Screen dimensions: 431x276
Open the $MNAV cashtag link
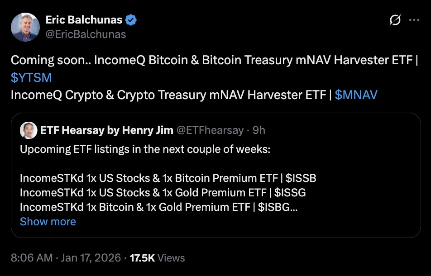(x=356, y=95)
